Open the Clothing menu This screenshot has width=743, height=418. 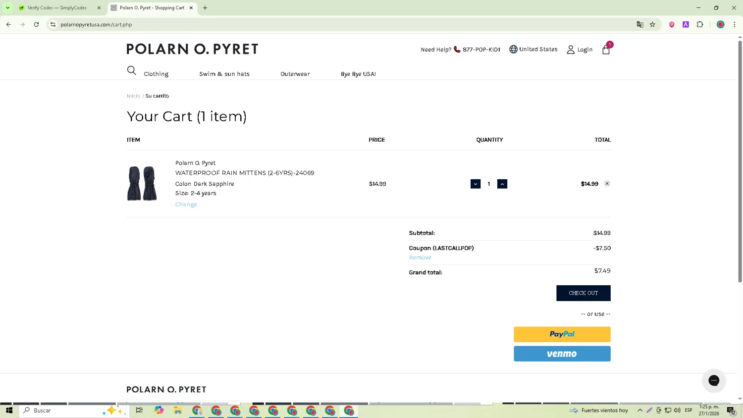coord(156,74)
